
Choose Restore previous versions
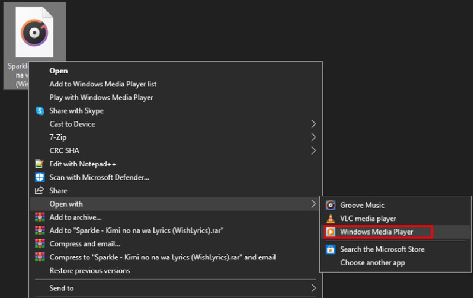176,271
